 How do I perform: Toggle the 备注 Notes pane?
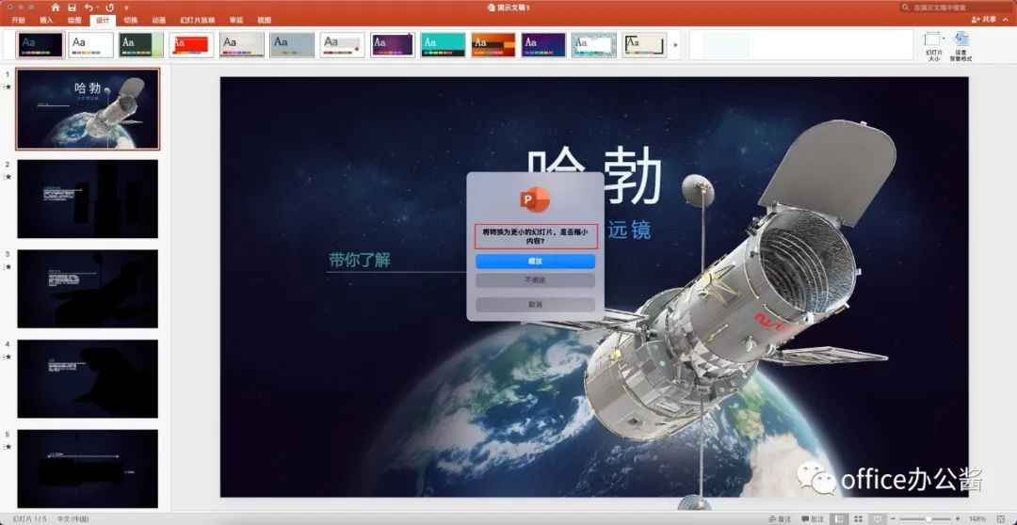780,518
